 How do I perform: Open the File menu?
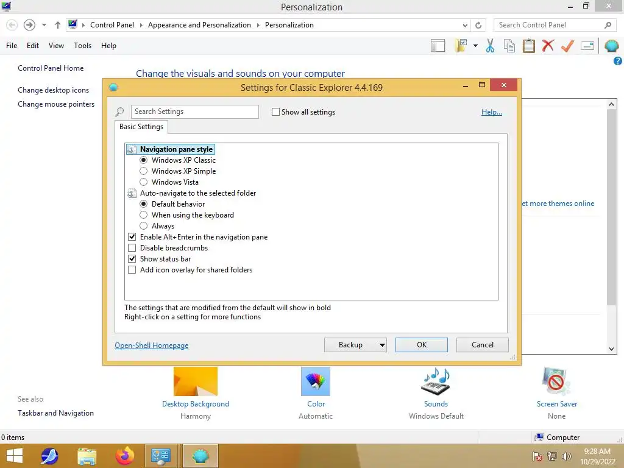click(12, 46)
